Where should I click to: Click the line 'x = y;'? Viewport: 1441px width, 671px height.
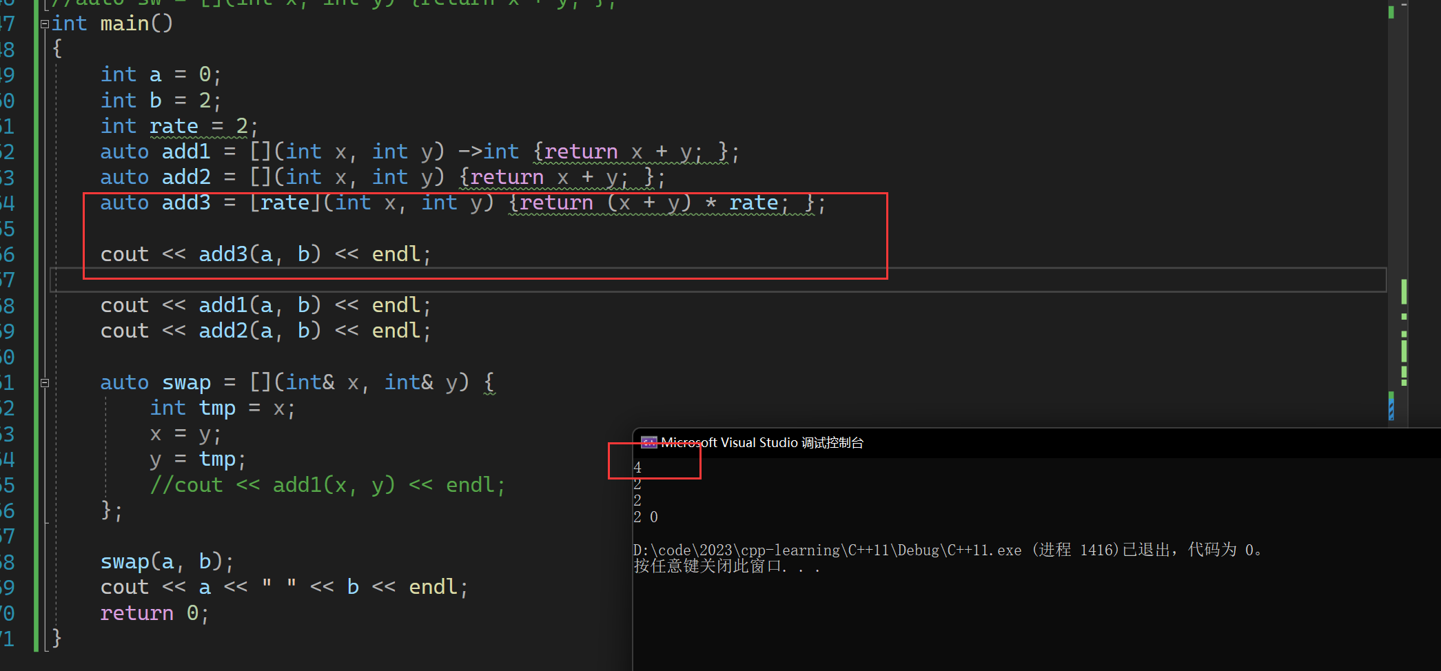[x=186, y=434]
